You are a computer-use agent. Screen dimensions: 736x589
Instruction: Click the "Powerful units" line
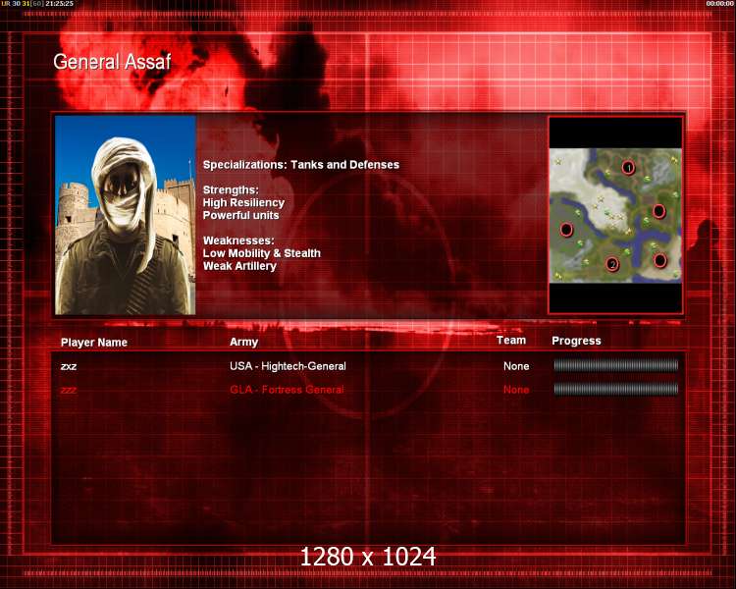pos(240,215)
